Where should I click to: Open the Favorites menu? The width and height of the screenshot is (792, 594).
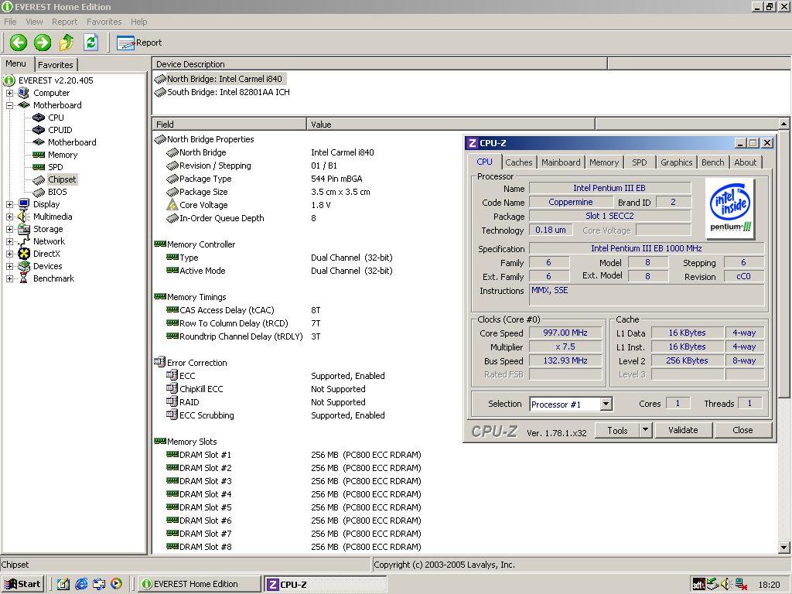pos(104,22)
